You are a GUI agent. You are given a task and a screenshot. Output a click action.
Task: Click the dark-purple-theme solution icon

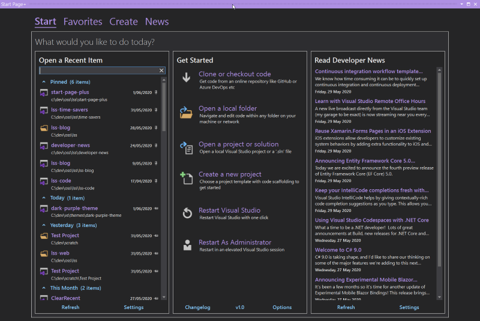(x=44, y=208)
